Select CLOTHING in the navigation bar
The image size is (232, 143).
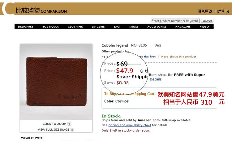point(75,27)
